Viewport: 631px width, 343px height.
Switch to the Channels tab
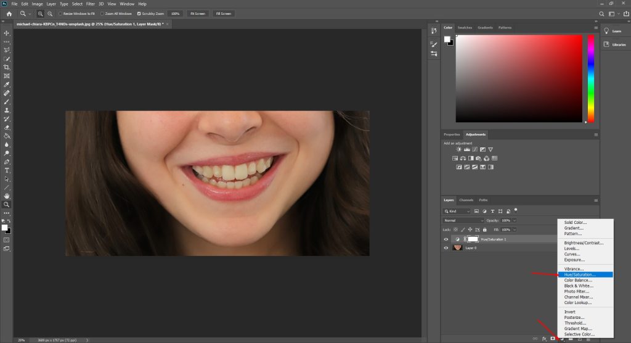(x=466, y=200)
